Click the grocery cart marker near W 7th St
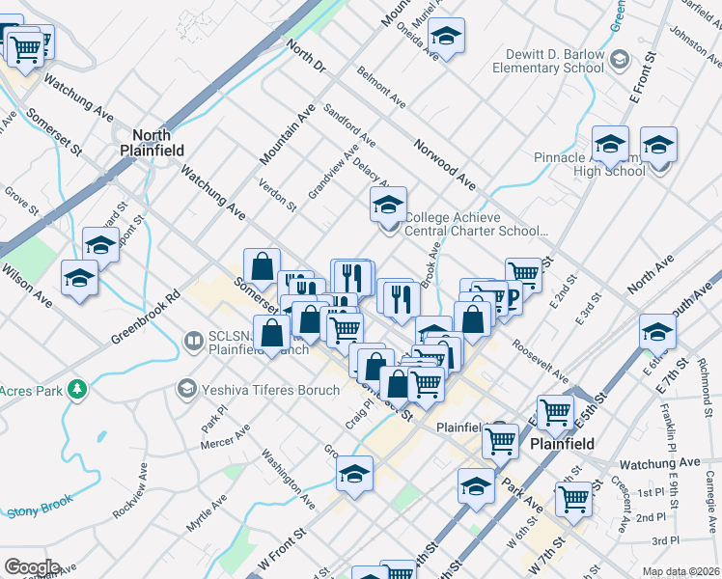The width and height of the screenshot is (722, 579). pos(573,502)
